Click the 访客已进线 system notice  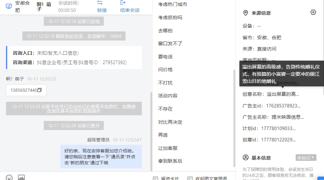[74, 21]
